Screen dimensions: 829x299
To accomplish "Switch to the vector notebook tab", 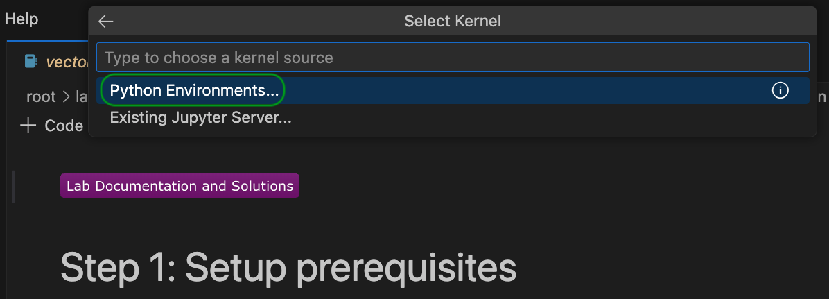I will [x=67, y=62].
